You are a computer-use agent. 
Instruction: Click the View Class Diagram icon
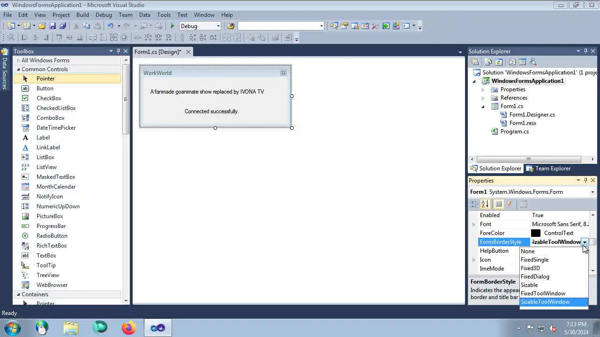[532, 62]
